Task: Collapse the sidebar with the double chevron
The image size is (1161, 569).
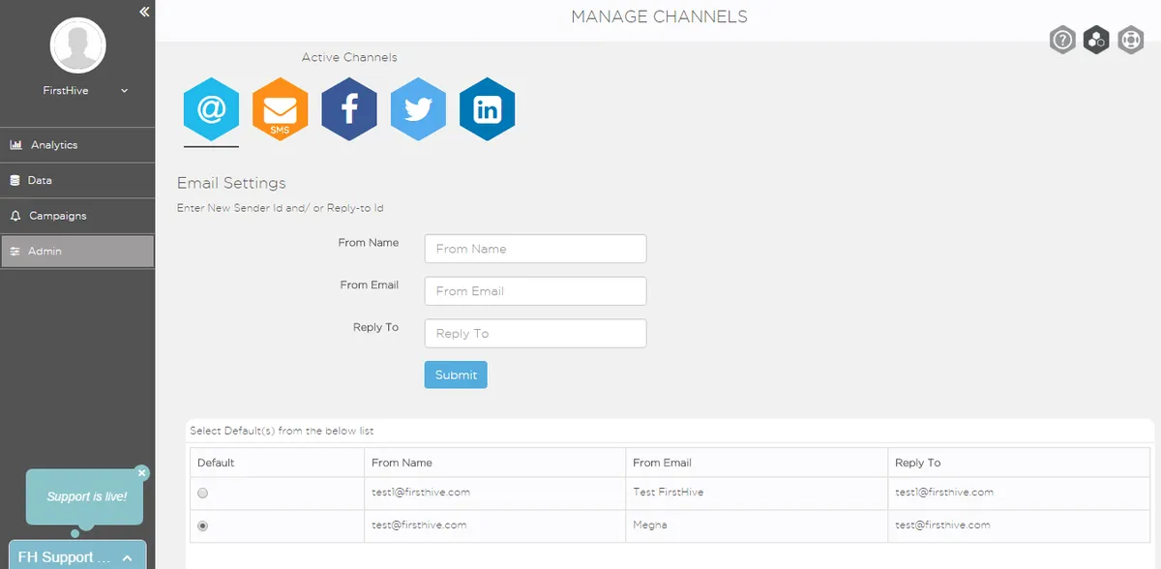Action: coord(144,12)
